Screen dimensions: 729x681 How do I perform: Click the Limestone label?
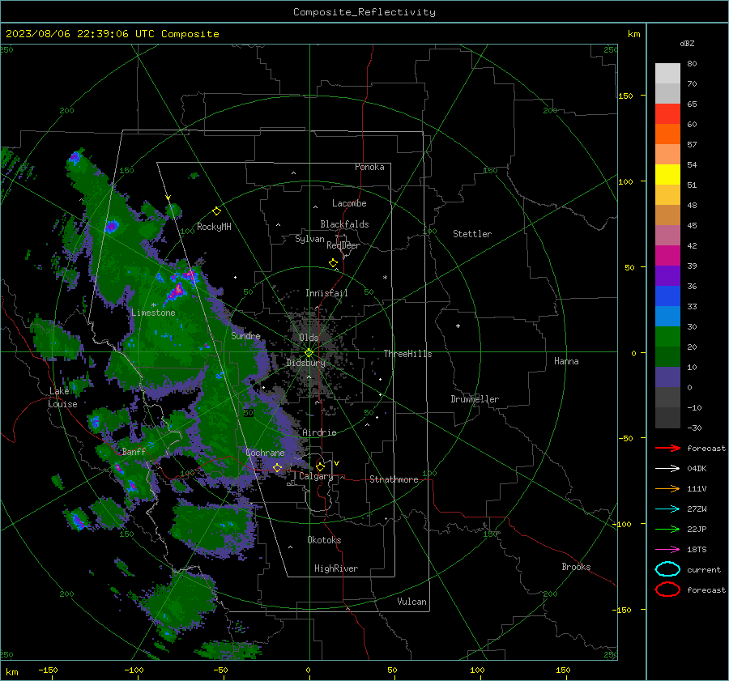click(153, 313)
